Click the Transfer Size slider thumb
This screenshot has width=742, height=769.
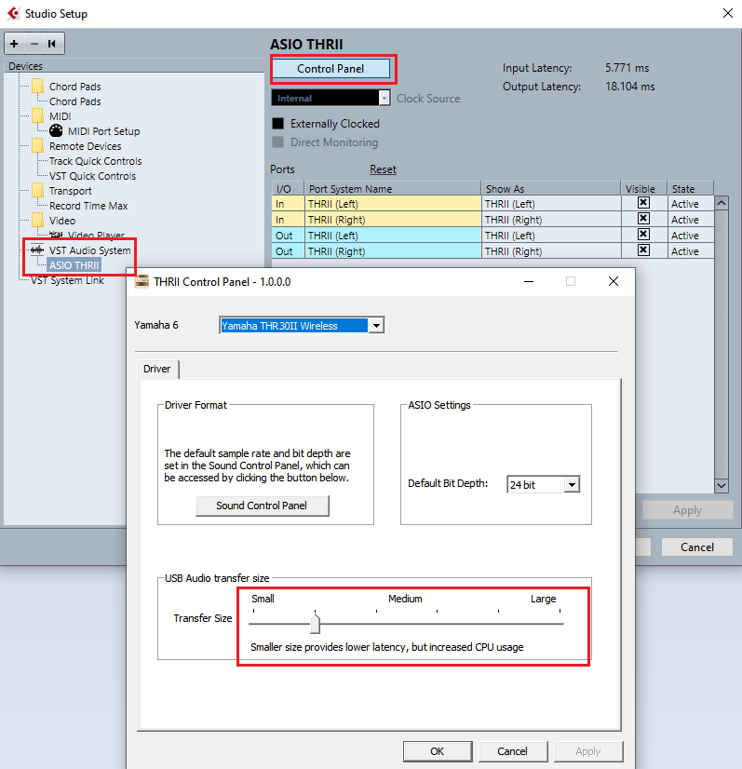(x=316, y=624)
